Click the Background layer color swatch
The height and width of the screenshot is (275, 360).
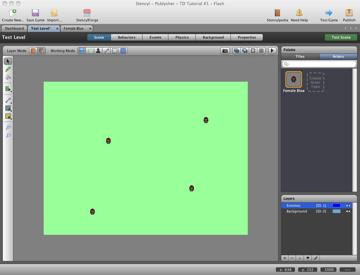tap(336, 212)
